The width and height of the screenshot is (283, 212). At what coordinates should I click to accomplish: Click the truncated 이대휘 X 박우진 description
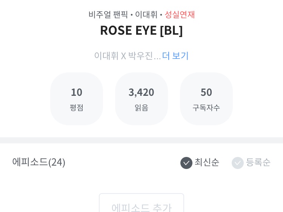123,56
